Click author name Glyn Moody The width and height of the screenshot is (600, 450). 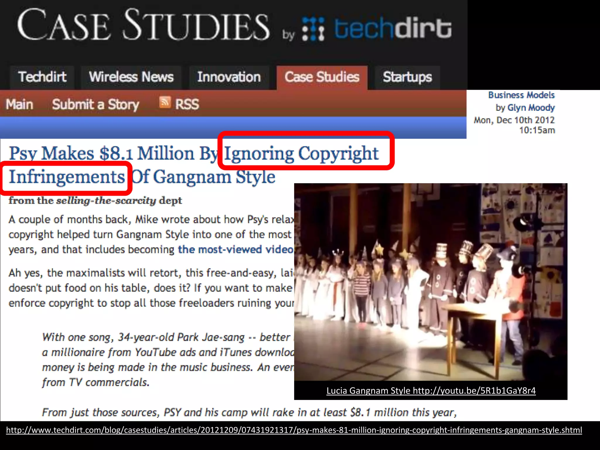click(531, 108)
